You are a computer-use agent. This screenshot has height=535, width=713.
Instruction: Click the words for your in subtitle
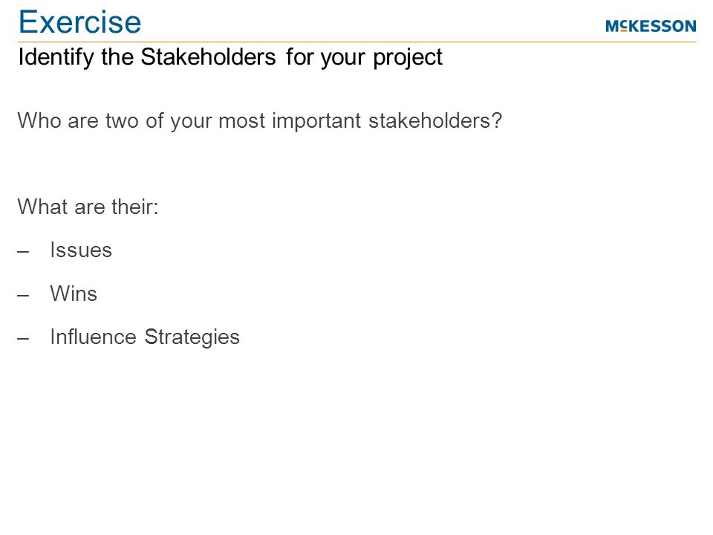point(325,58)
